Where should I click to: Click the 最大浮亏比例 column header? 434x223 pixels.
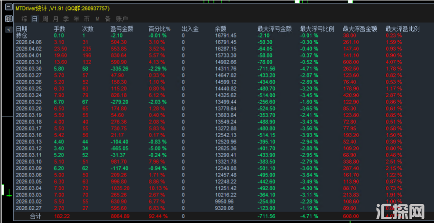tap(317, 29)
